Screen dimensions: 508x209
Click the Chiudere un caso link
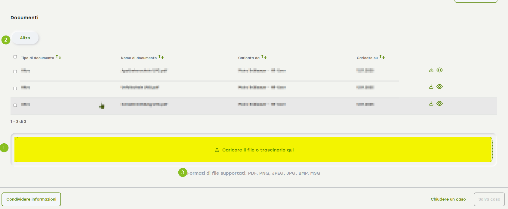pyautogui.click(x=448, y=199)
